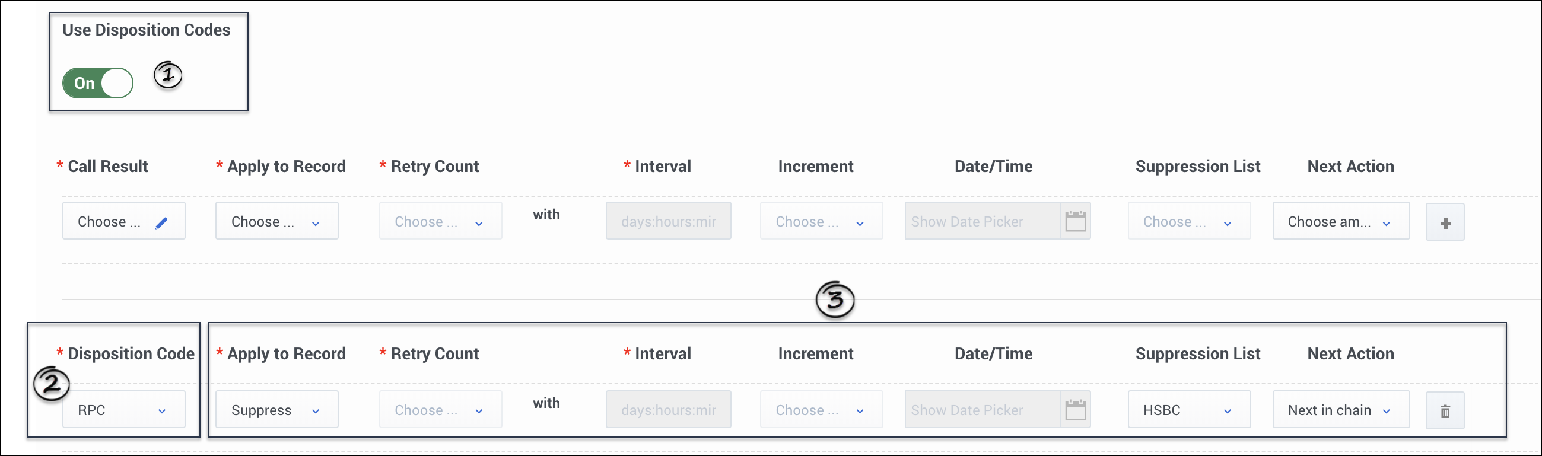1542x456 pixels.
Task: Open the first row Apply to Record dropdown
Action: click(276, 221)
